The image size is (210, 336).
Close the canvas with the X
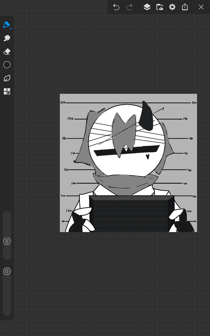point(201,7)
